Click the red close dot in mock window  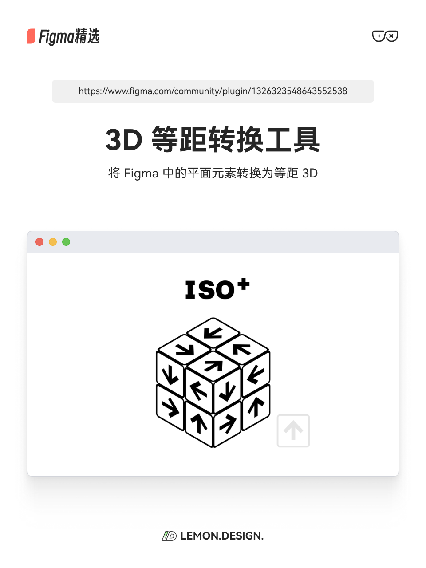(x=39, y=242)
